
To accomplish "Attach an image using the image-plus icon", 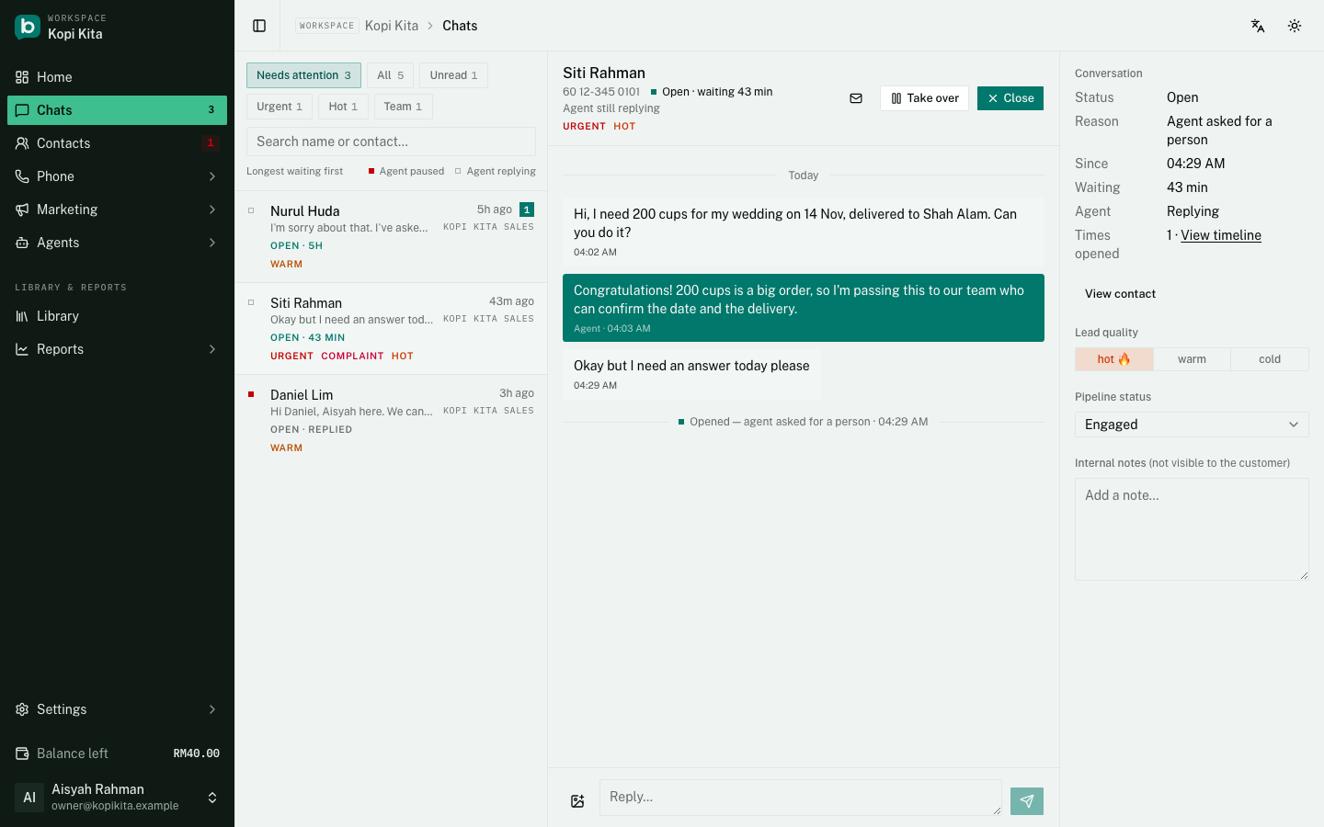I will click(x=577, y=801).
